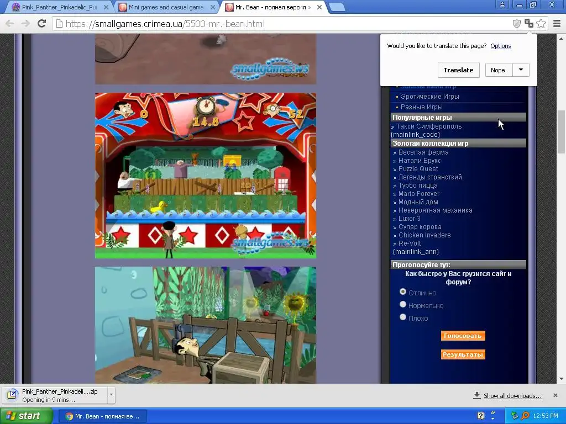Click the Mr. Bean taskbar window button
The image size is (566, 424).
pyautogui.click(x=102, y=416)
